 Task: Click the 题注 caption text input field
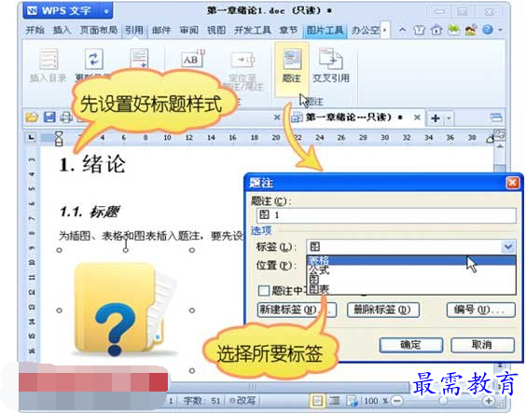pyautogui.click(x=386, y=215)
